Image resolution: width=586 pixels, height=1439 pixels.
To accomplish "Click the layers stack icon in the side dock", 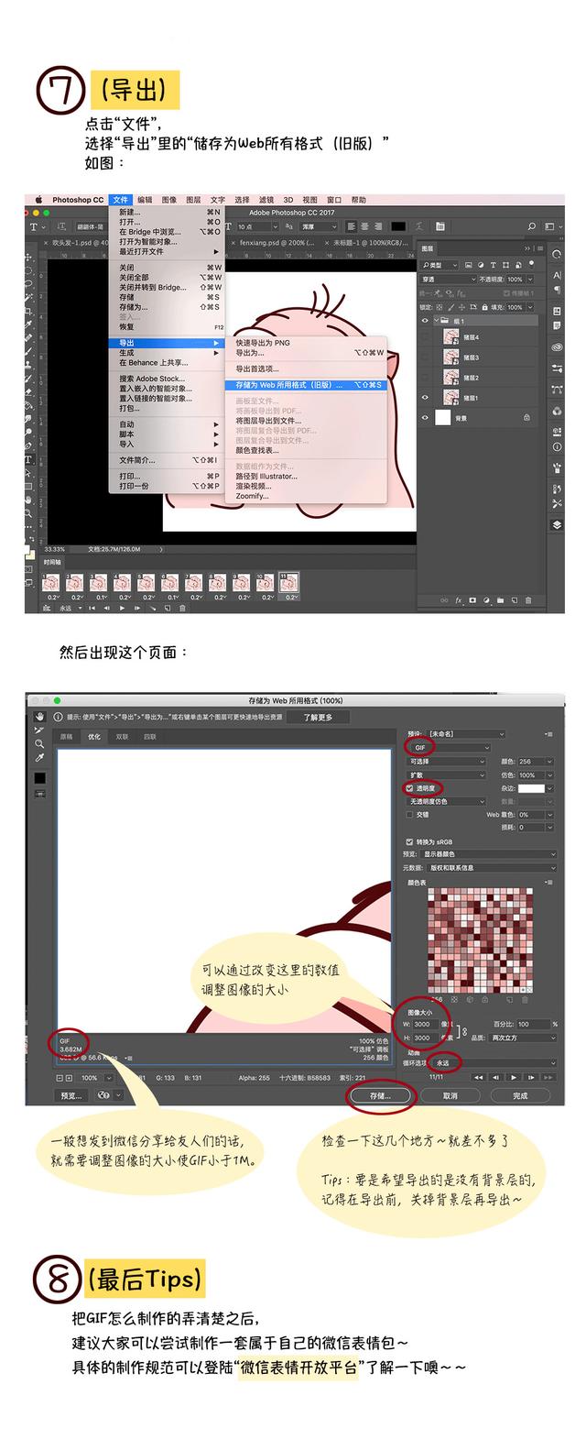I will click(557, 525).
